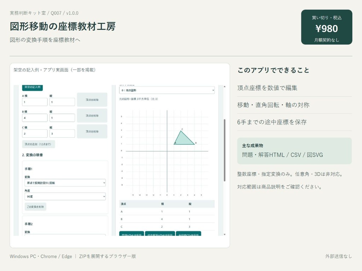Image resolution: width=362 pixels, height=271 pixels.
Task: Click the 買い切り・税込 text in price badge
Action: pos(327,18)
